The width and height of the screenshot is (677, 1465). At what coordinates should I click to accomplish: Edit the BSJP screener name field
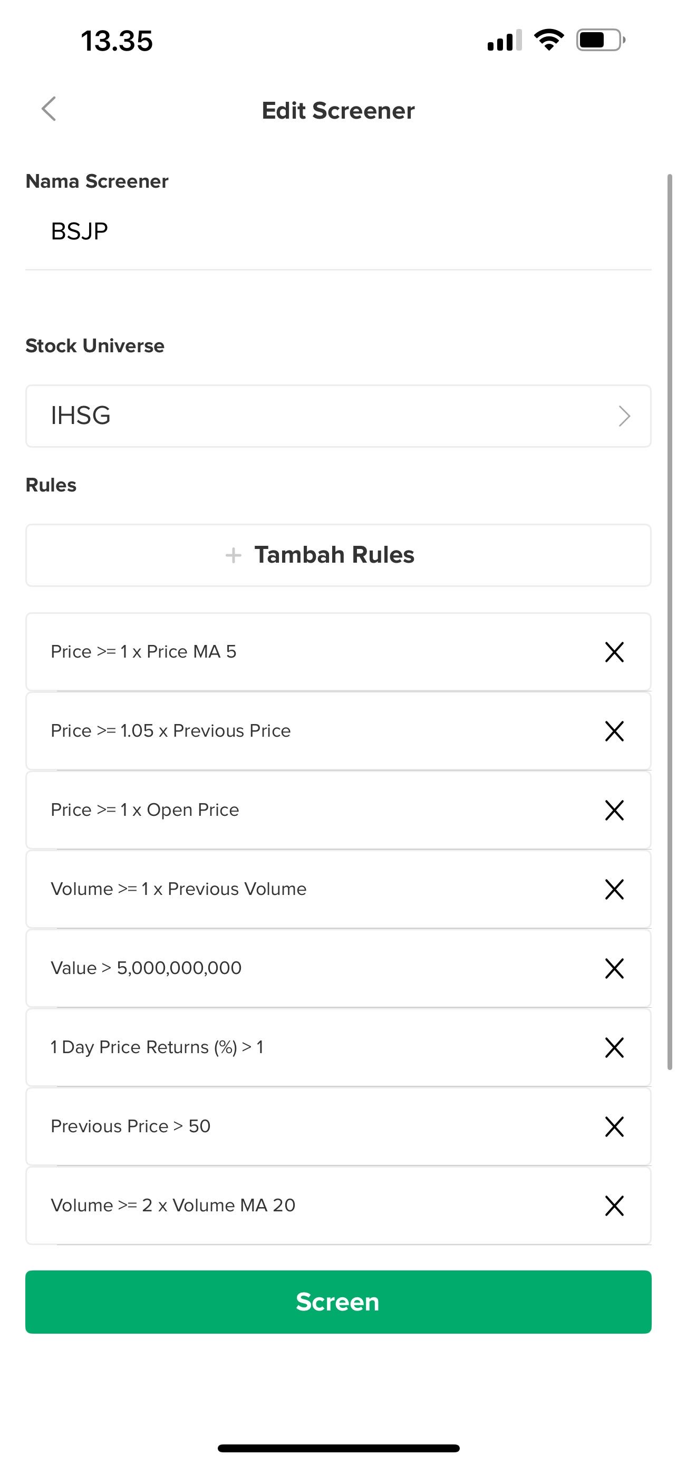pos(337,232)
